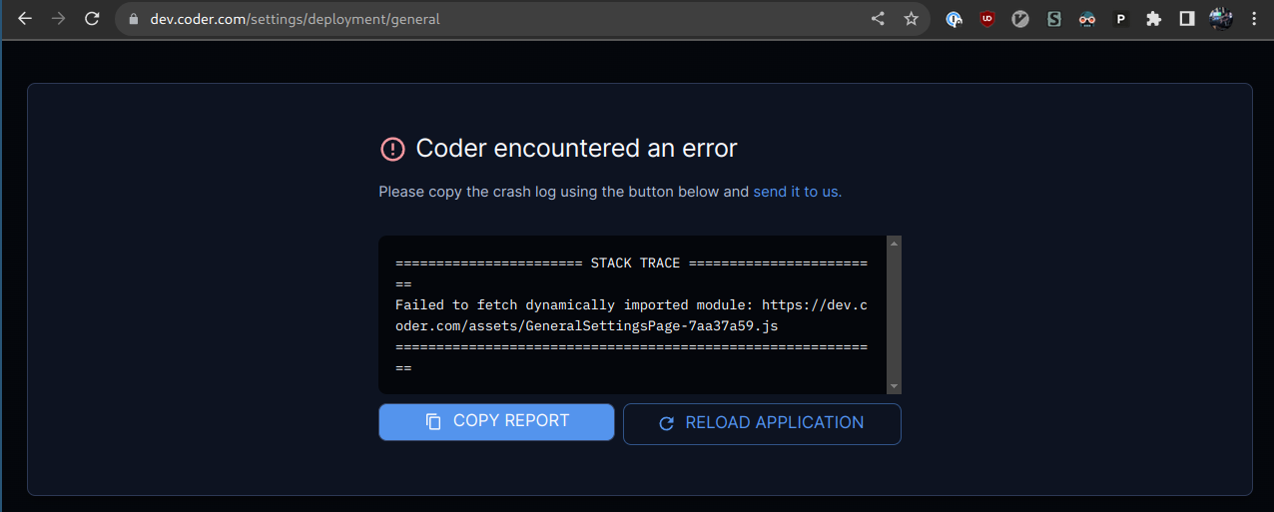This screenshot has width=1274, height=512.
Task: Click the address bar URL dev.coder.com
Action: pyautogui.click(x=295, y=19)
